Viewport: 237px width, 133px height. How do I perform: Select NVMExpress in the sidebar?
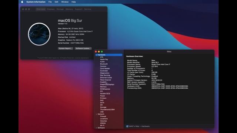[x=105, y=89]
